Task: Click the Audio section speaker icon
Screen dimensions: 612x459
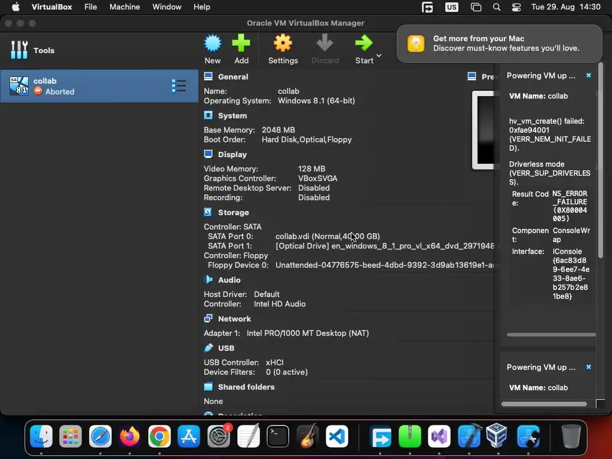Action: [209, 280]
